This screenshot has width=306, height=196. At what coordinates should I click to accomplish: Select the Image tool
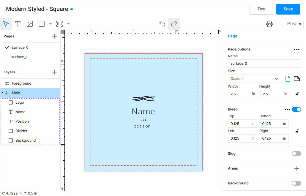(30, 24)
